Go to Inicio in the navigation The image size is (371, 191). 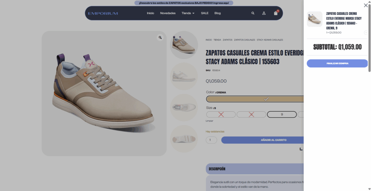(150, 13)
